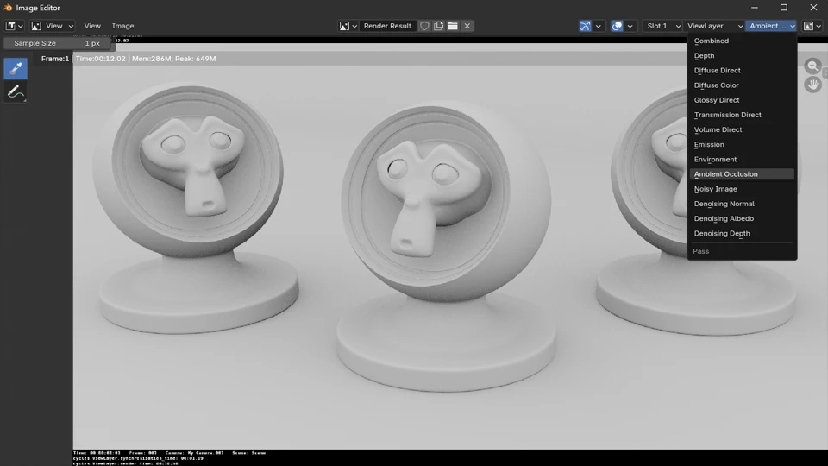This screenshot has width=828, height=466.
Task: Click the open image folder icon
Action: click(453, 26)
